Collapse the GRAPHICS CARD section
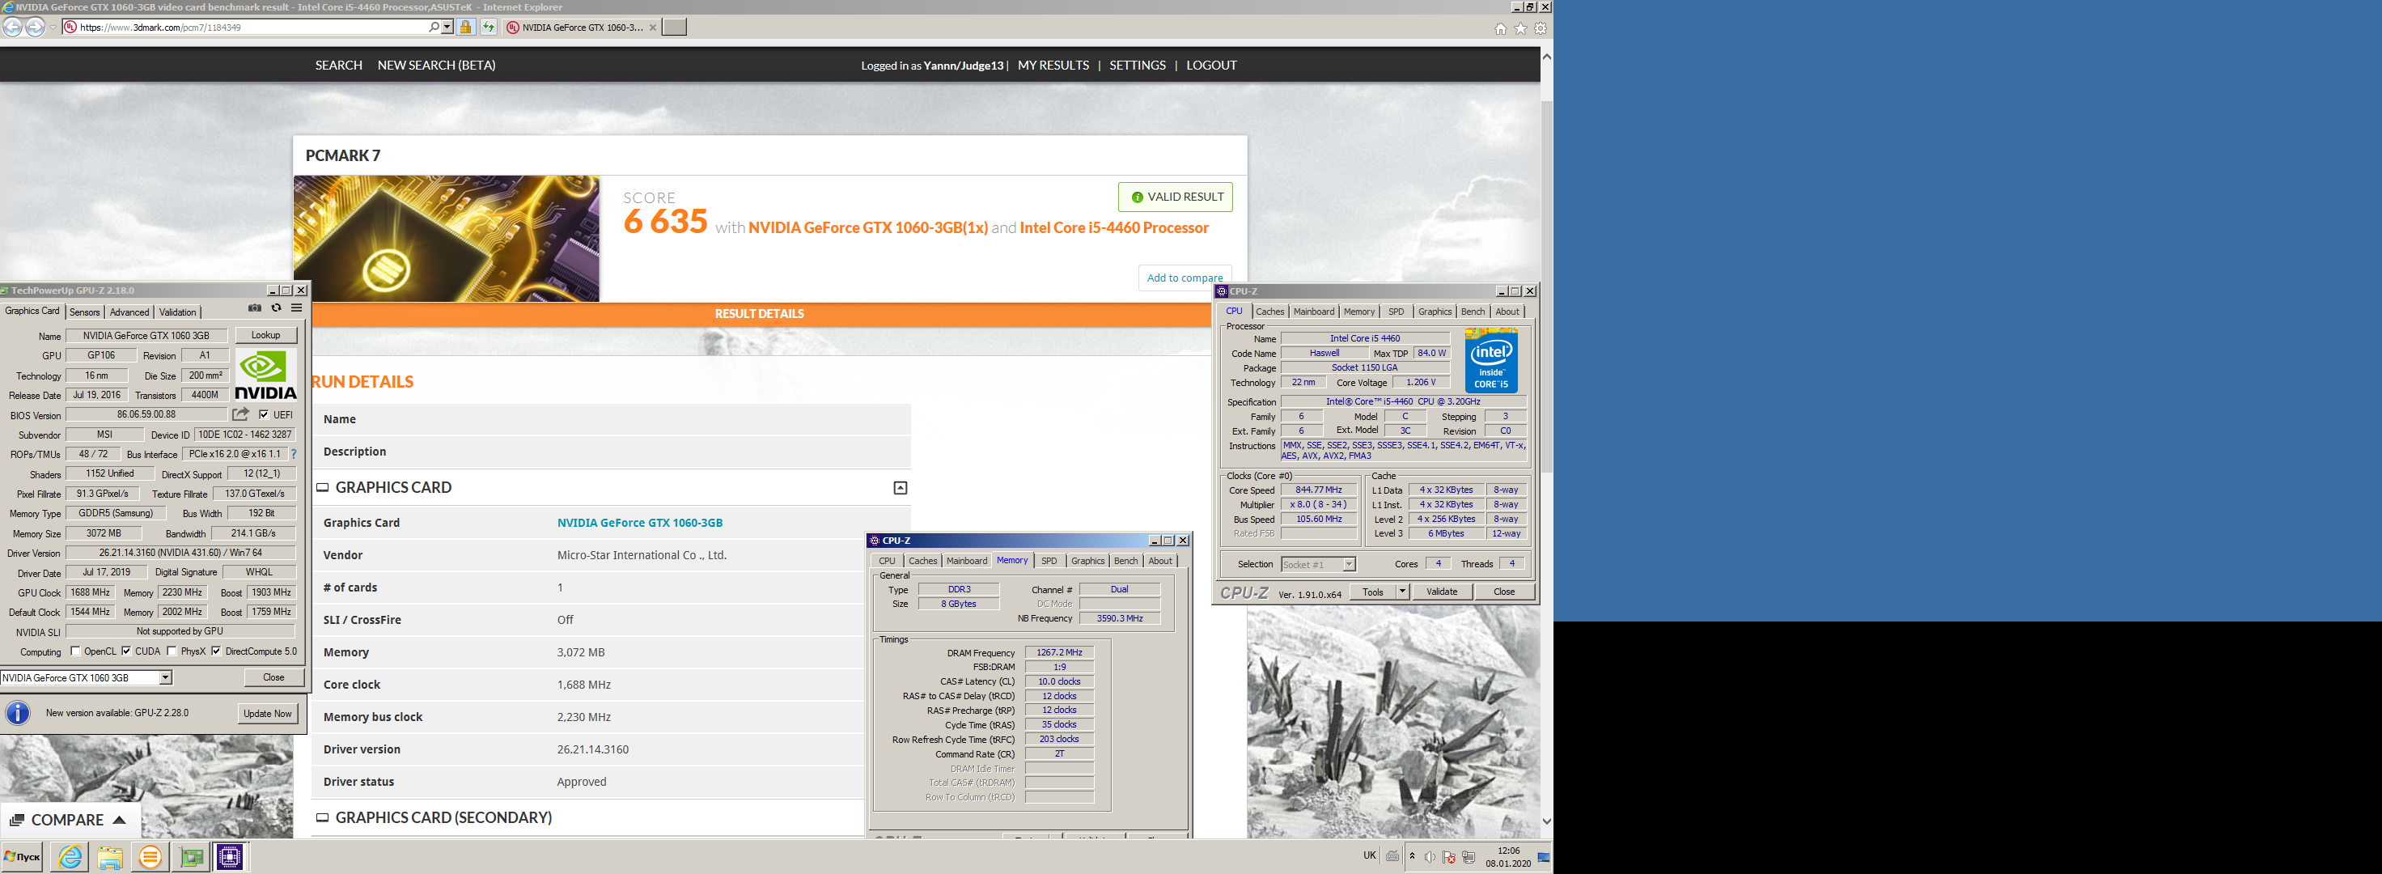Viewport: 2382px width, 874px height. pyautogui.click(x=900, y=488)
